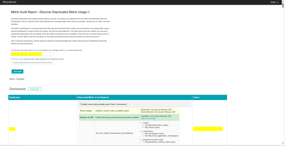
Task: Click 'k8s.namespace.name' attribute text
Action: point(154,133)
